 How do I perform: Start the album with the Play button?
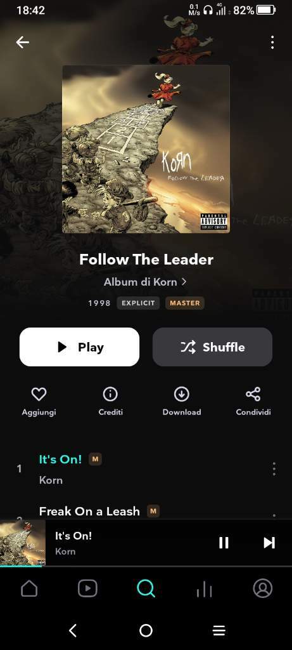point(79,347)
